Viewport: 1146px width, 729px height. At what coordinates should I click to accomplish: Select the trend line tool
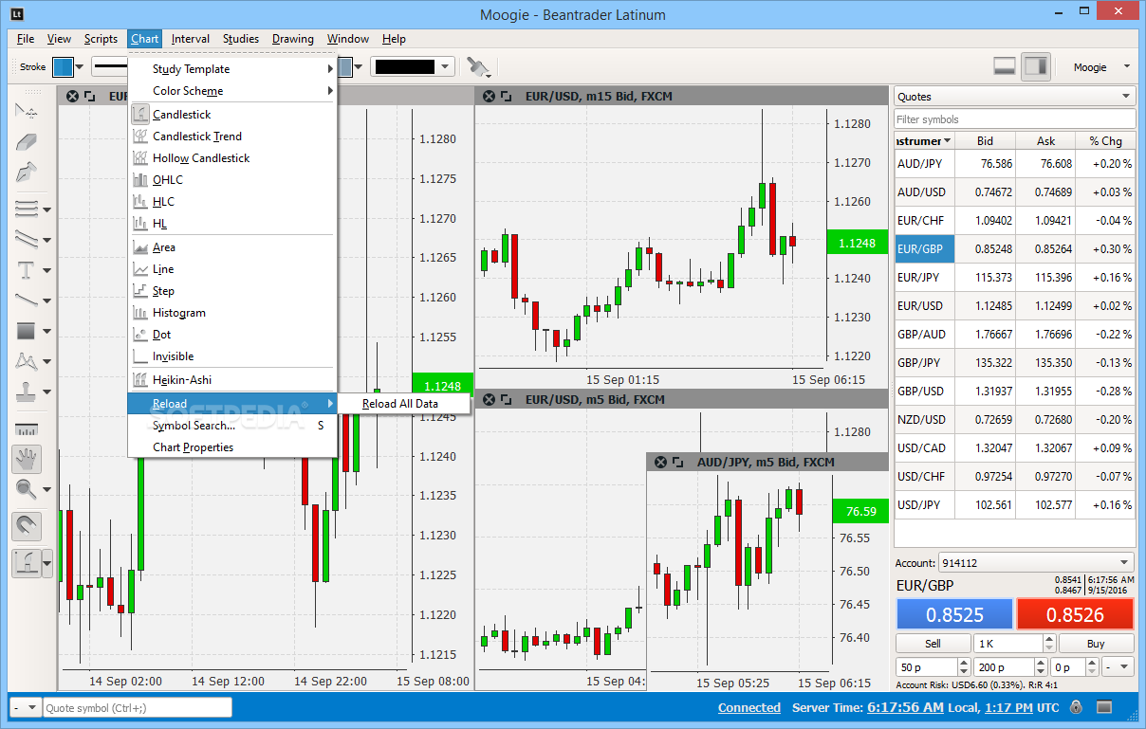point(26,300)
